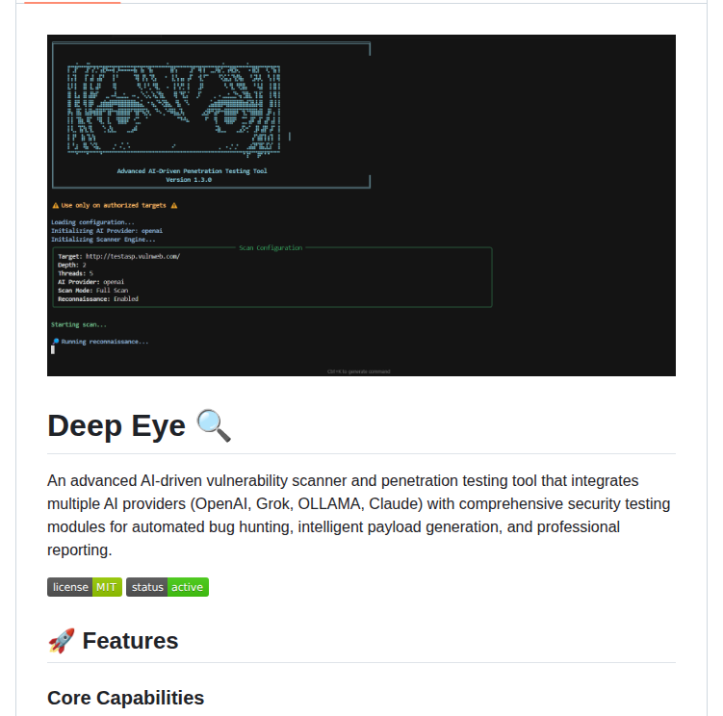Click the 'Starting scan...' line
The width and height of the screenshot is (723, 716).
[x=78, y=324]
